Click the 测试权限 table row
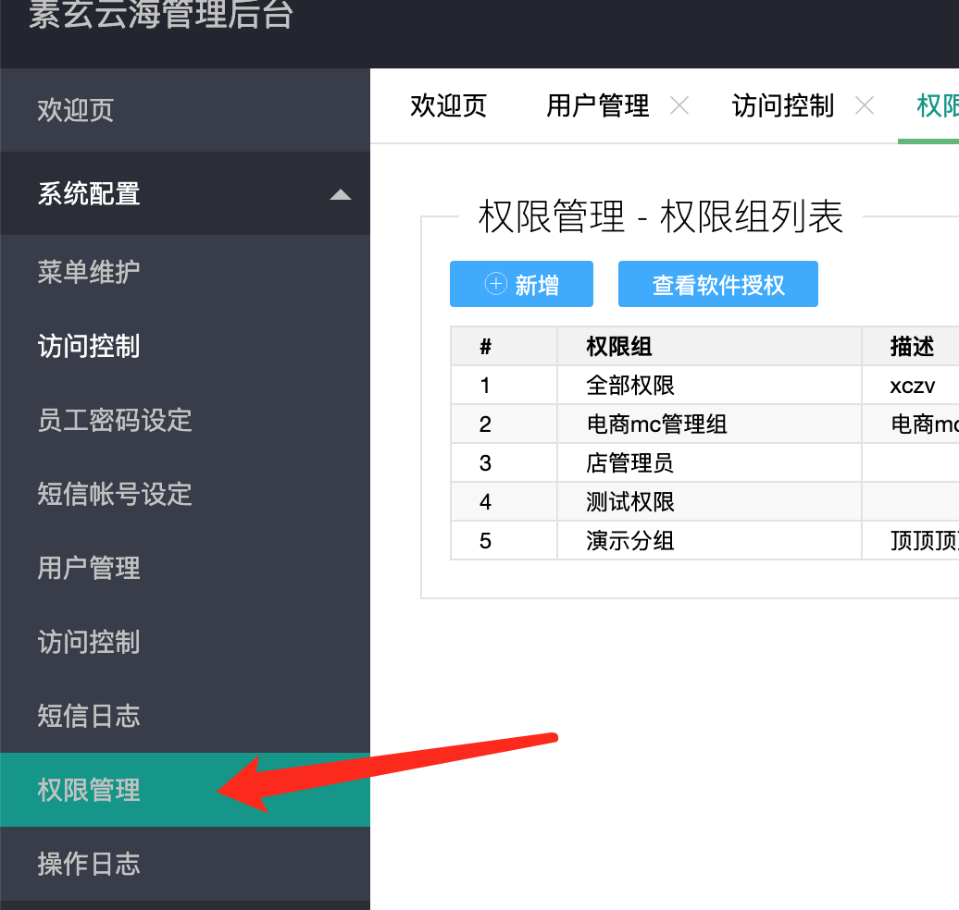 [x=630, y=502]
